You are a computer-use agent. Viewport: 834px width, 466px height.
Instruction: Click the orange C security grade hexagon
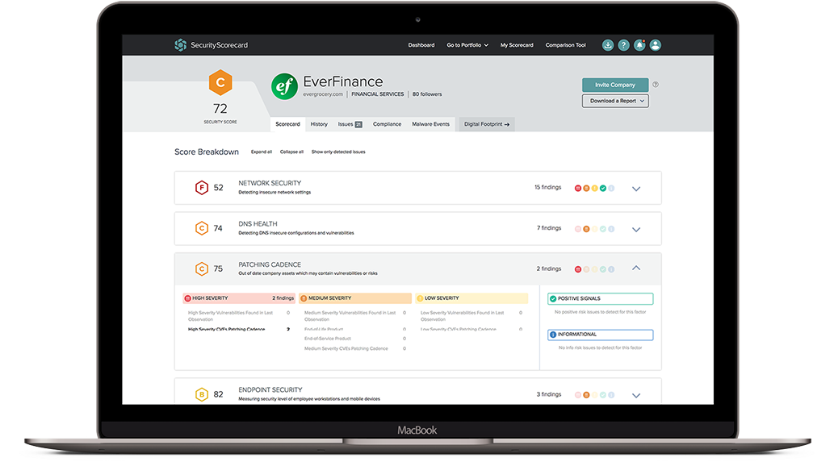(220, 82)
